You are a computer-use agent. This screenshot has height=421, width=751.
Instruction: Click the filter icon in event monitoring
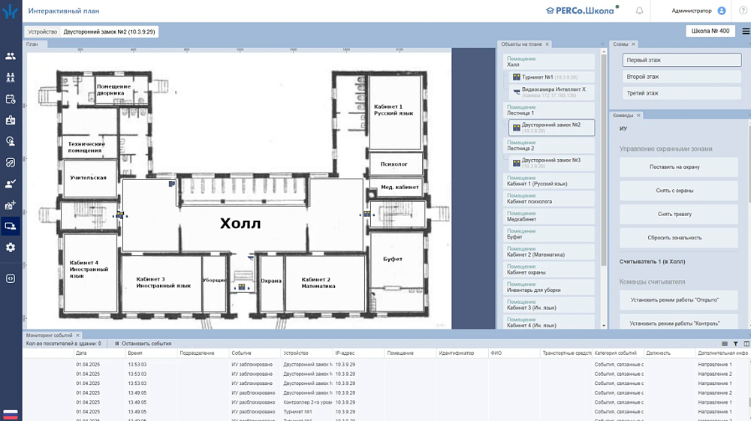735,344
